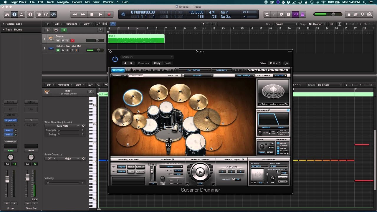Open the File menu in menu bar
The image size is (377, 212).
tap(32, 2)
